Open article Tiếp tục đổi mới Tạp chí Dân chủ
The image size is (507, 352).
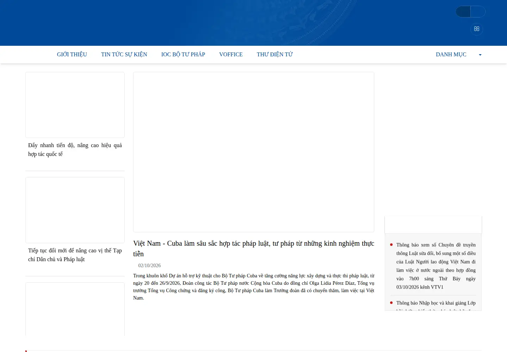(75, 255)
